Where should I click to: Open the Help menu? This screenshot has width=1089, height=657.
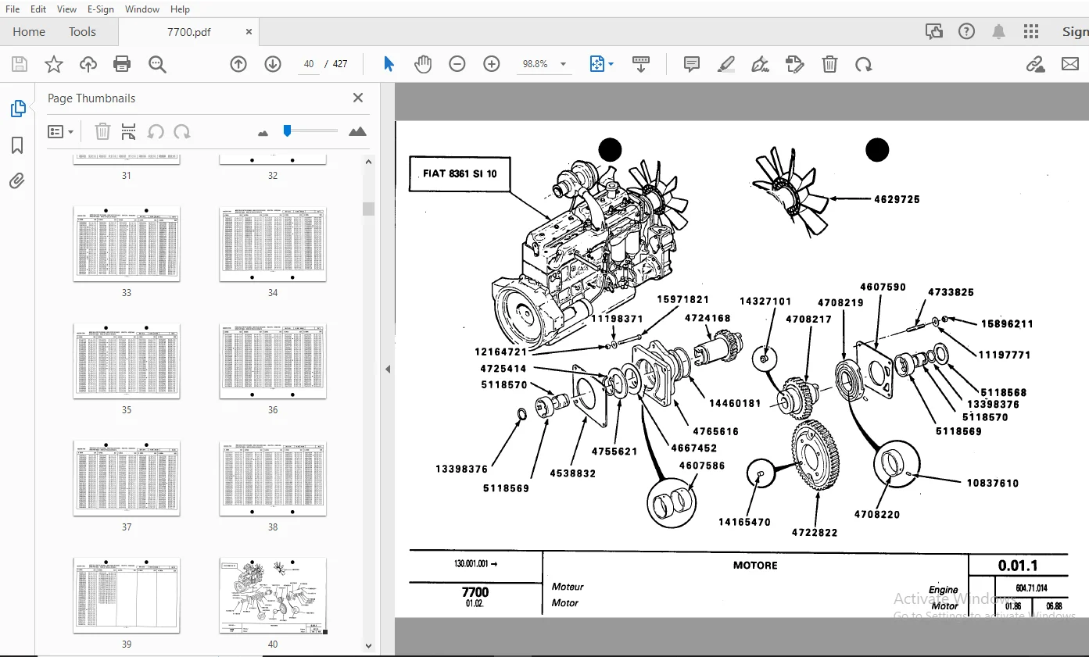point(180,9)
